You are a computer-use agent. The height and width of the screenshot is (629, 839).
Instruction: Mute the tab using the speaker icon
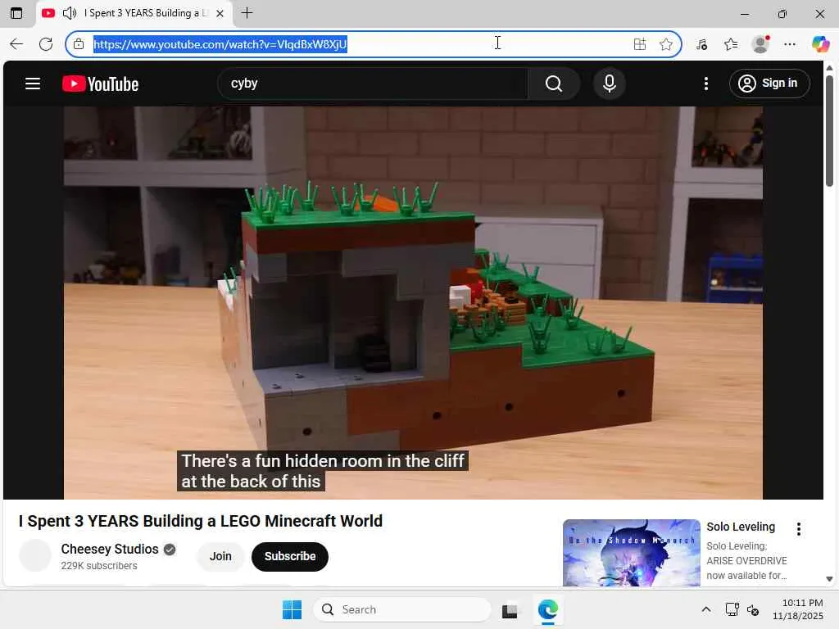[x=70, y=13]
